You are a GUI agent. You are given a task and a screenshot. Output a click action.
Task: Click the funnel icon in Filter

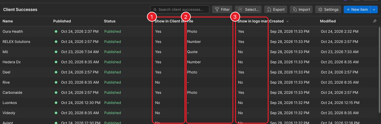click(217, 10)
